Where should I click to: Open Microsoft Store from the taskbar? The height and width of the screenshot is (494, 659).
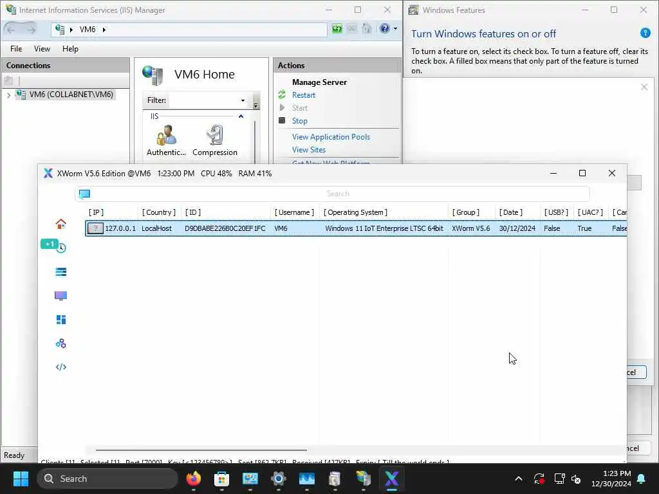[x=221, y=479]
